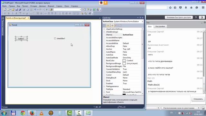
Task: Click Клавиши быстрого доступа button
Action: click(x=179, y=17)
